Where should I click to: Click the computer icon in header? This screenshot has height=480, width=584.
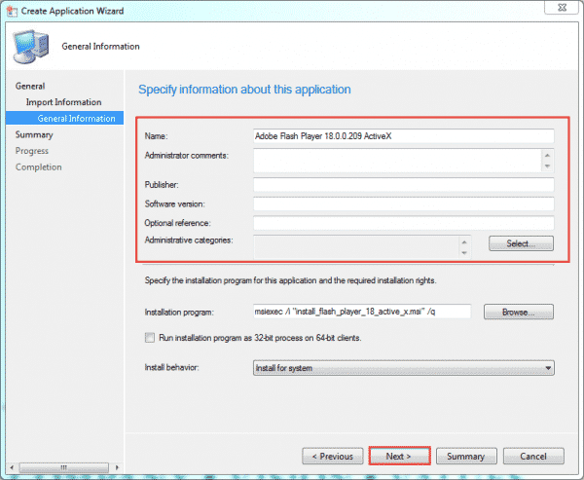(30, 47)
